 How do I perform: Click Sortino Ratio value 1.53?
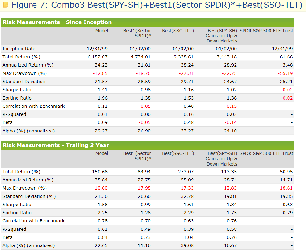[x=188, y=98]
